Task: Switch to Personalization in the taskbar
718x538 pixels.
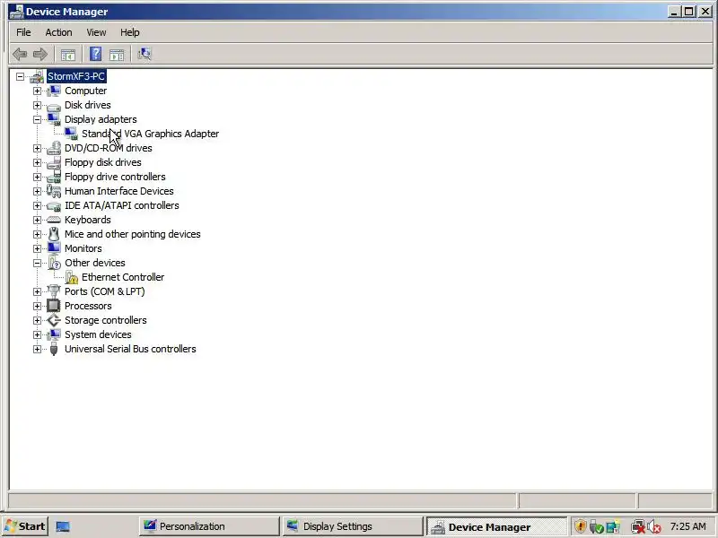Action: [x=209, y=526]
